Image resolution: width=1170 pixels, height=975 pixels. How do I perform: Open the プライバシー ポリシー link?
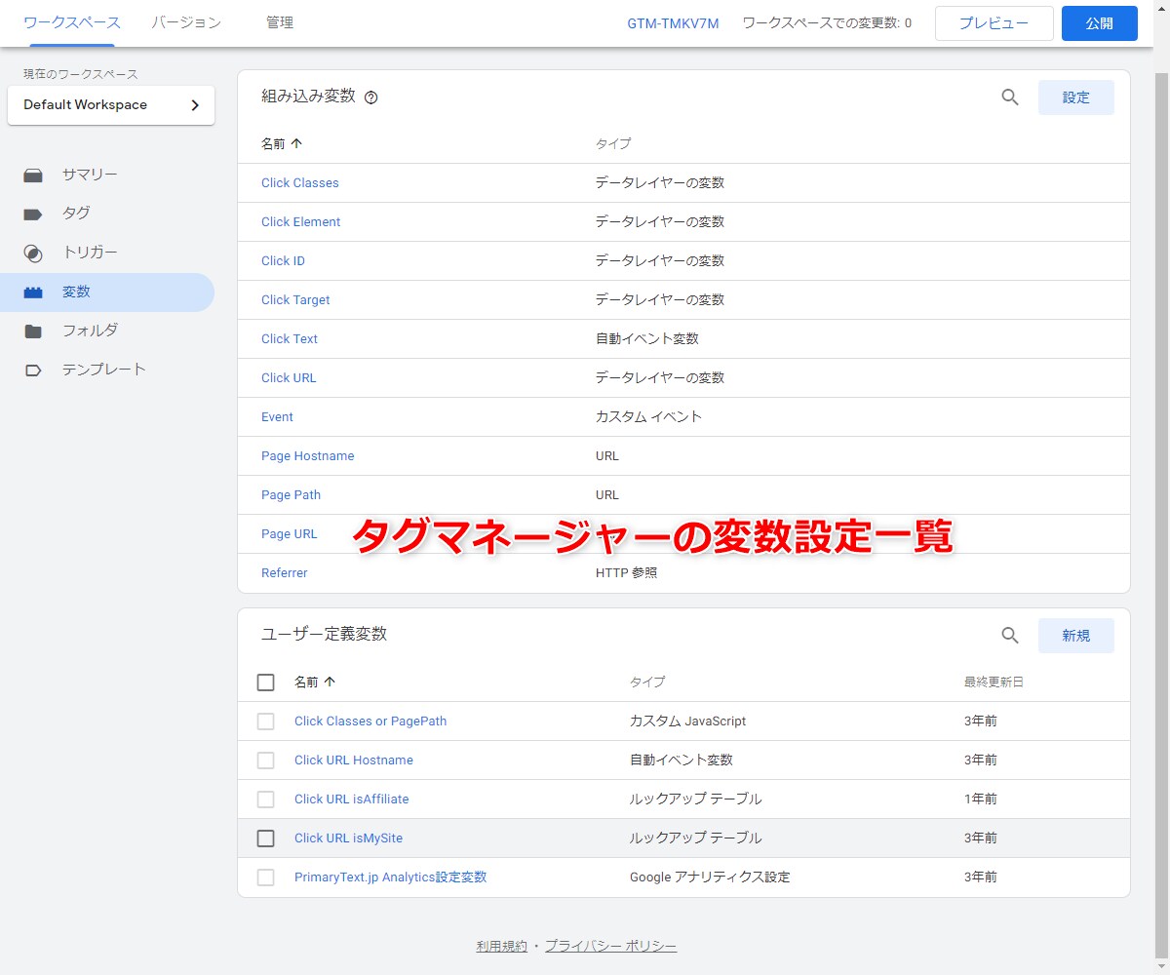(x=610, y=946)
